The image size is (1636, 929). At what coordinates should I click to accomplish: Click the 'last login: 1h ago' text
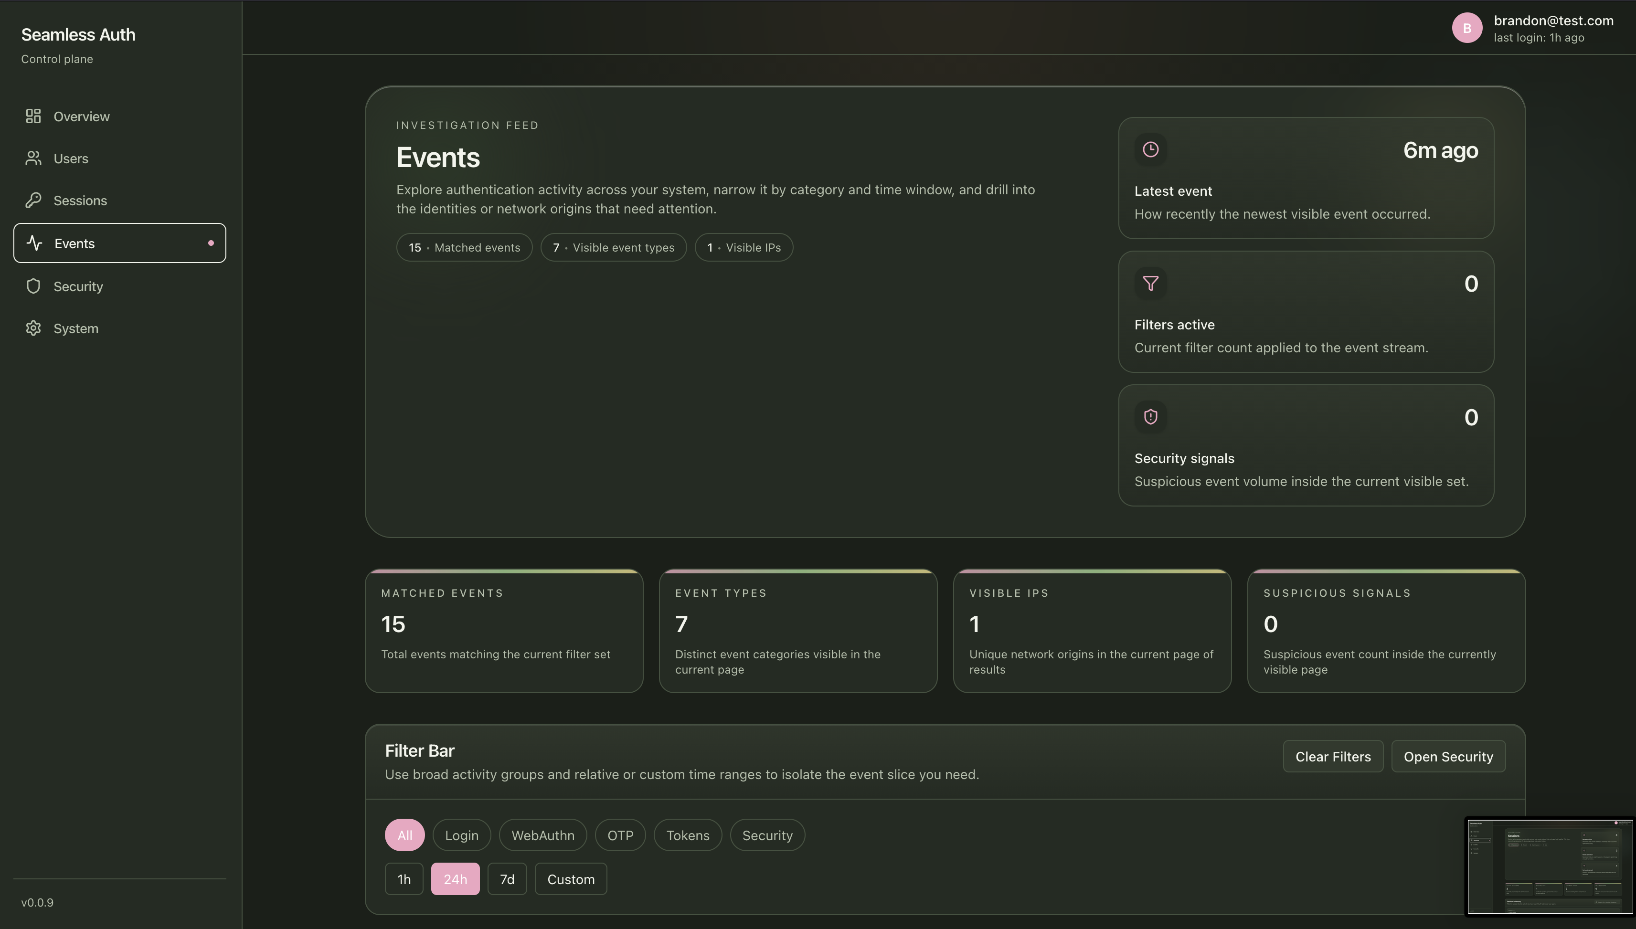[1539, 38]
